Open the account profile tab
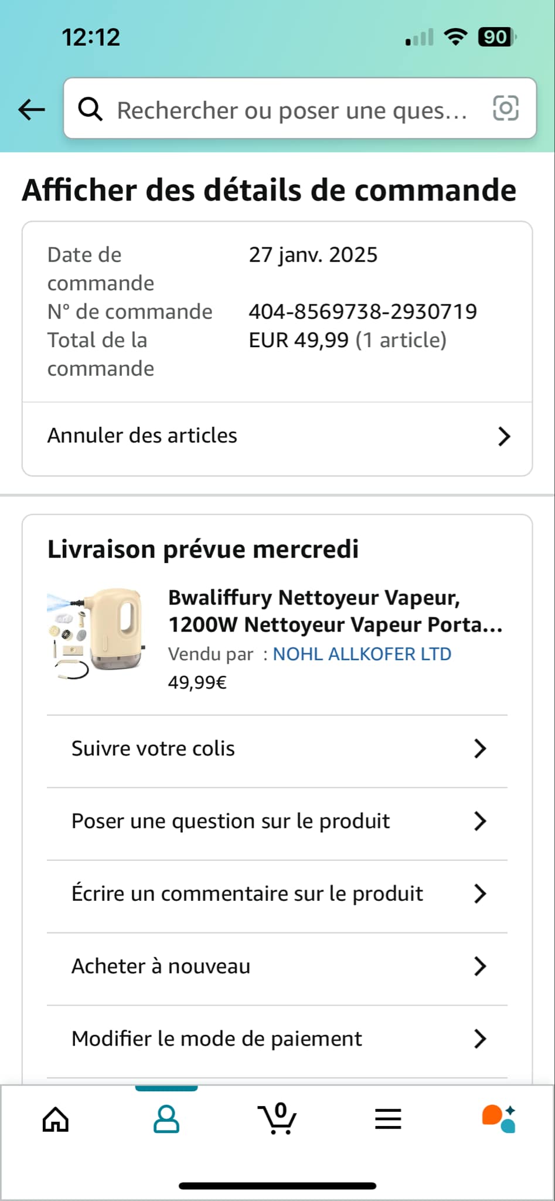This screenshot has height=1201, width=555. pos(166,1119)
